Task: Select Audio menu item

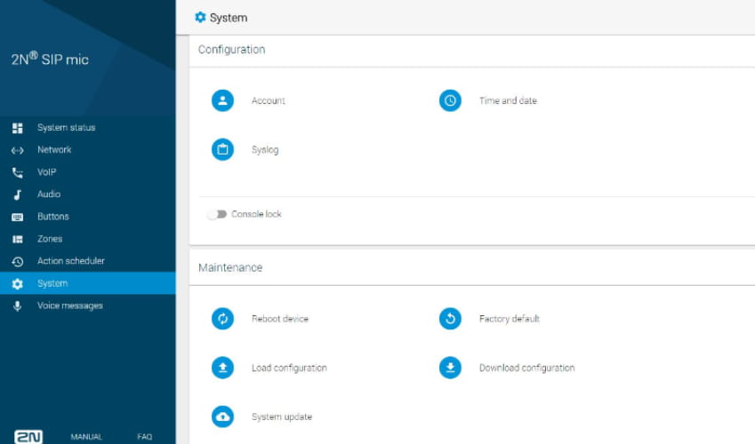Action: point(88,194)
